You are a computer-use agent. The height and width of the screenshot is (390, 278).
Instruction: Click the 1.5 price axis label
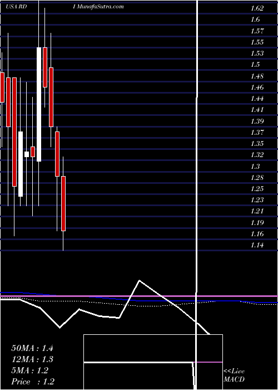(255, 65)
